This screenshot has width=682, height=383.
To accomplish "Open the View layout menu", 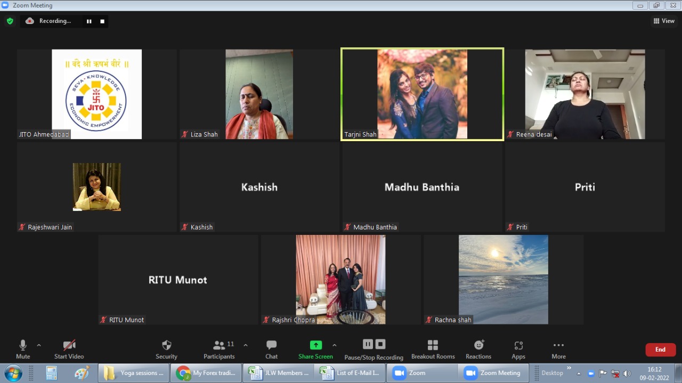I will click(664, 21).
